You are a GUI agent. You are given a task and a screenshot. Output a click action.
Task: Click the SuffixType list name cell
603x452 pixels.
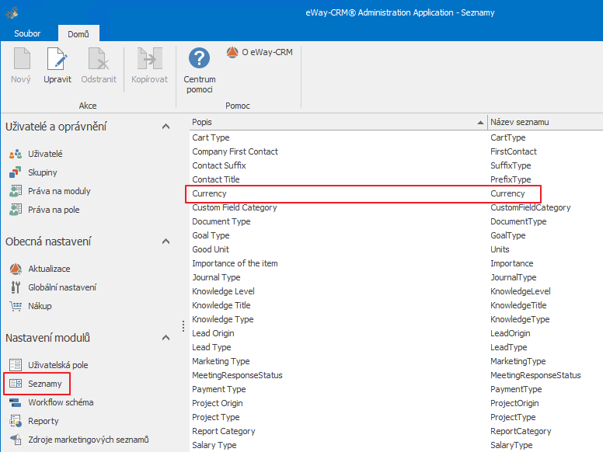pos(511,165)
